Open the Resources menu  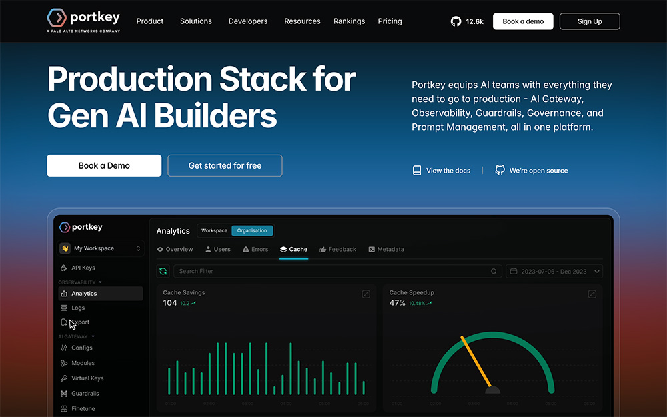tap(302, 21)
